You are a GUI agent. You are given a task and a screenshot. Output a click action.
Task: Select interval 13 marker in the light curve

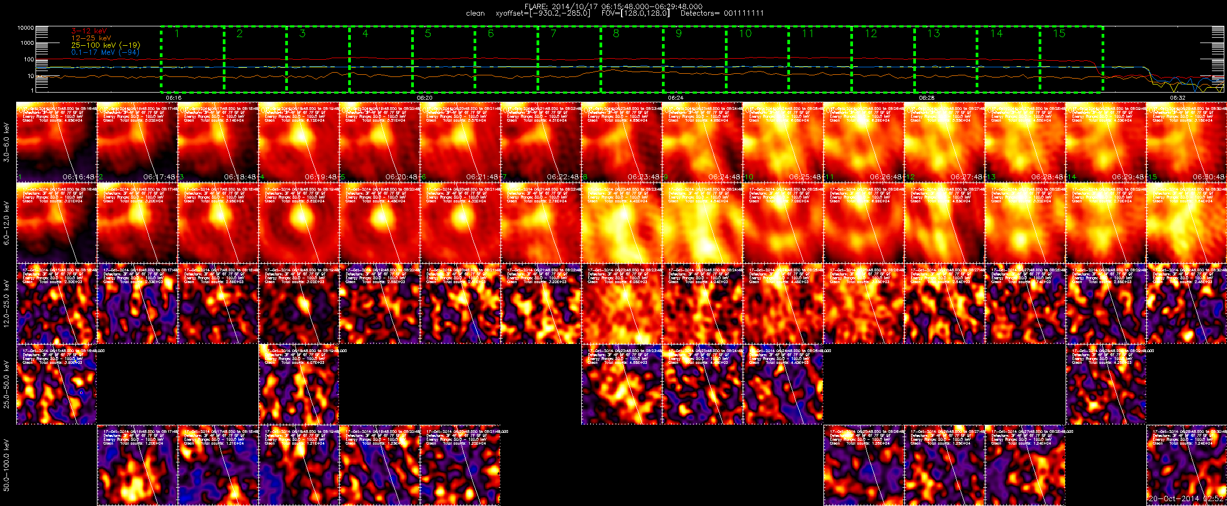[x=934, y=33]
